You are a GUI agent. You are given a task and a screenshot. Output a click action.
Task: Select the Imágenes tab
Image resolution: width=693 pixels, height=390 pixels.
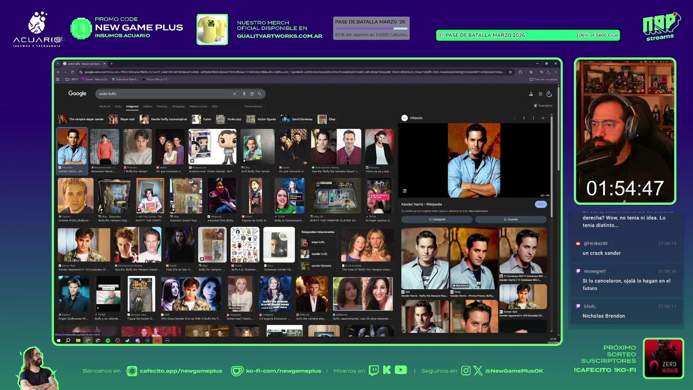pyautogui.click(x=132, y=106)
